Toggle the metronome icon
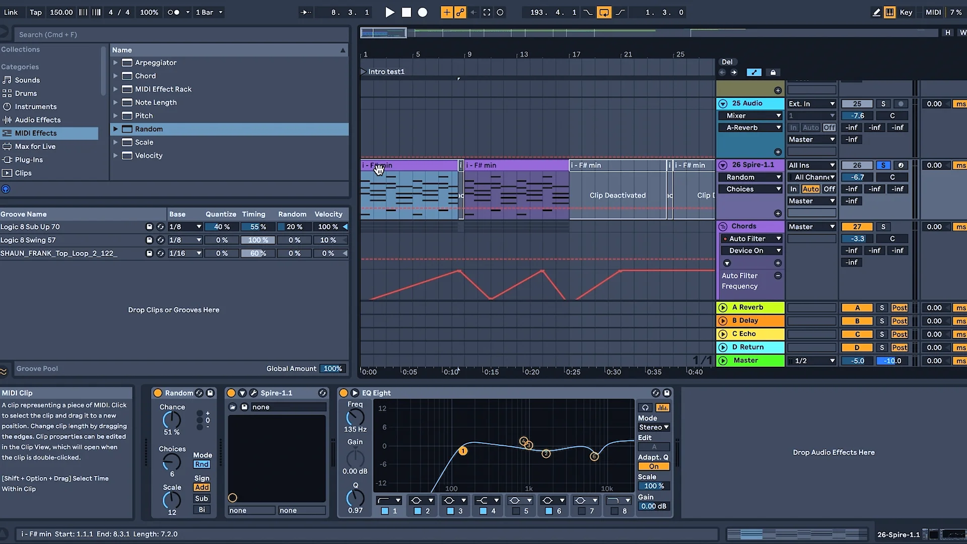The width and height of the screenshot is (967, 544). pos(173,13)
